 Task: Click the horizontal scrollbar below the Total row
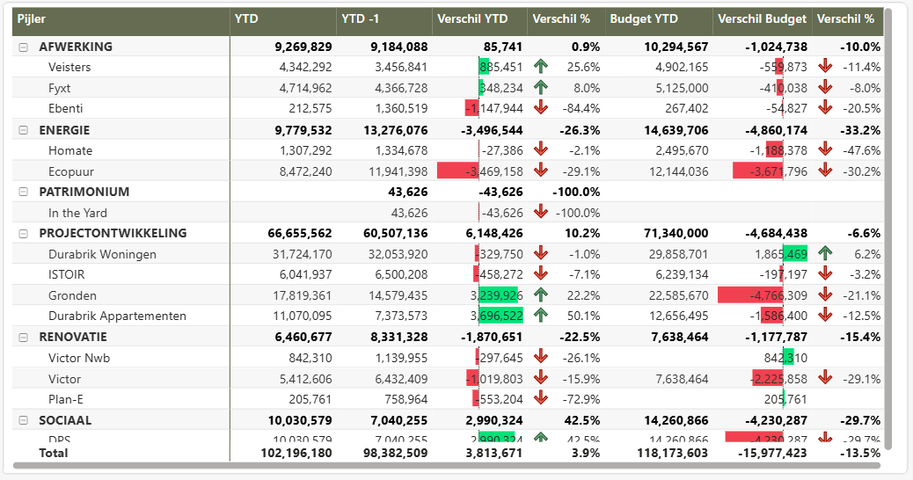click(x=447, y=465)
